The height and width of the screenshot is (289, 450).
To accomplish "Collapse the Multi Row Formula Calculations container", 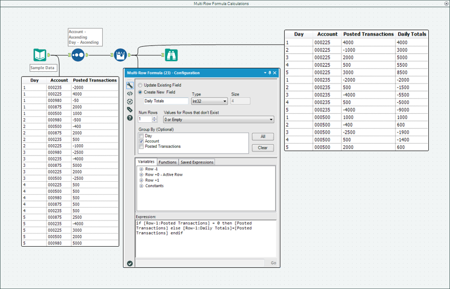I will pyautogui.click(x=445, y=4).
